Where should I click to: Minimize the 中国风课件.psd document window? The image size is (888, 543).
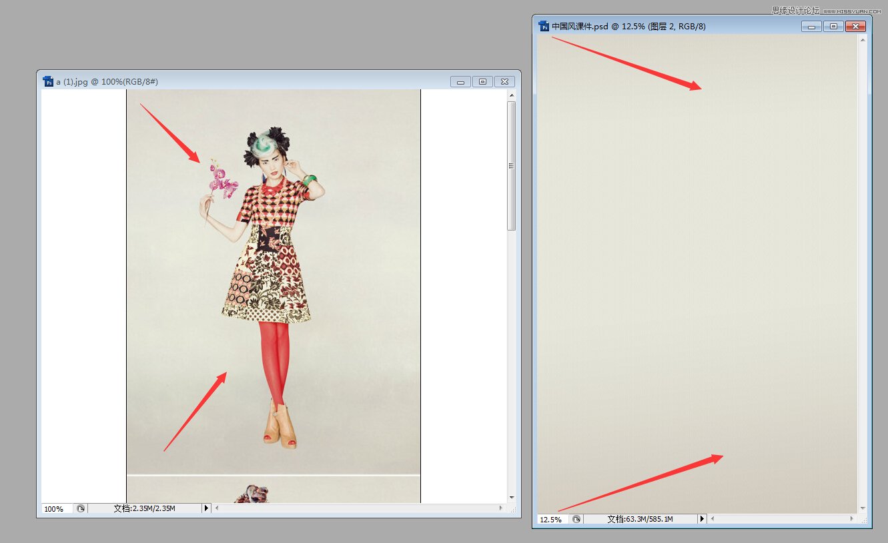[x=811, y=27]
